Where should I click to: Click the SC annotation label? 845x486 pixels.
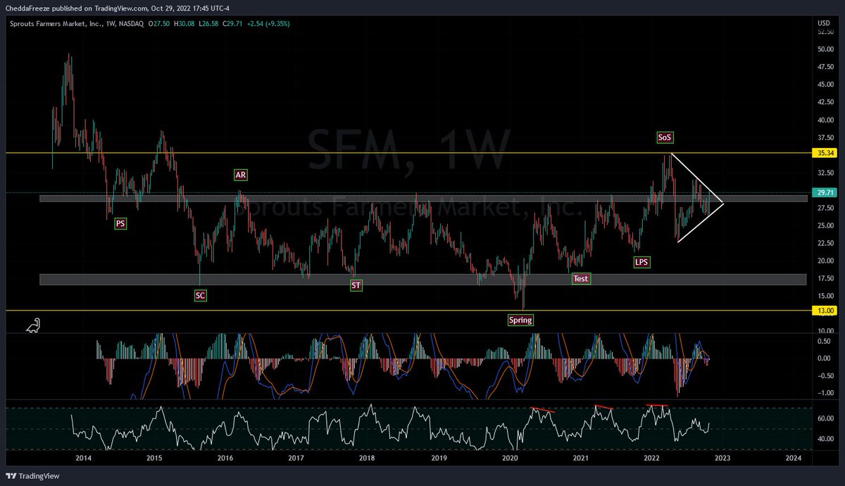tap(201, 295)
